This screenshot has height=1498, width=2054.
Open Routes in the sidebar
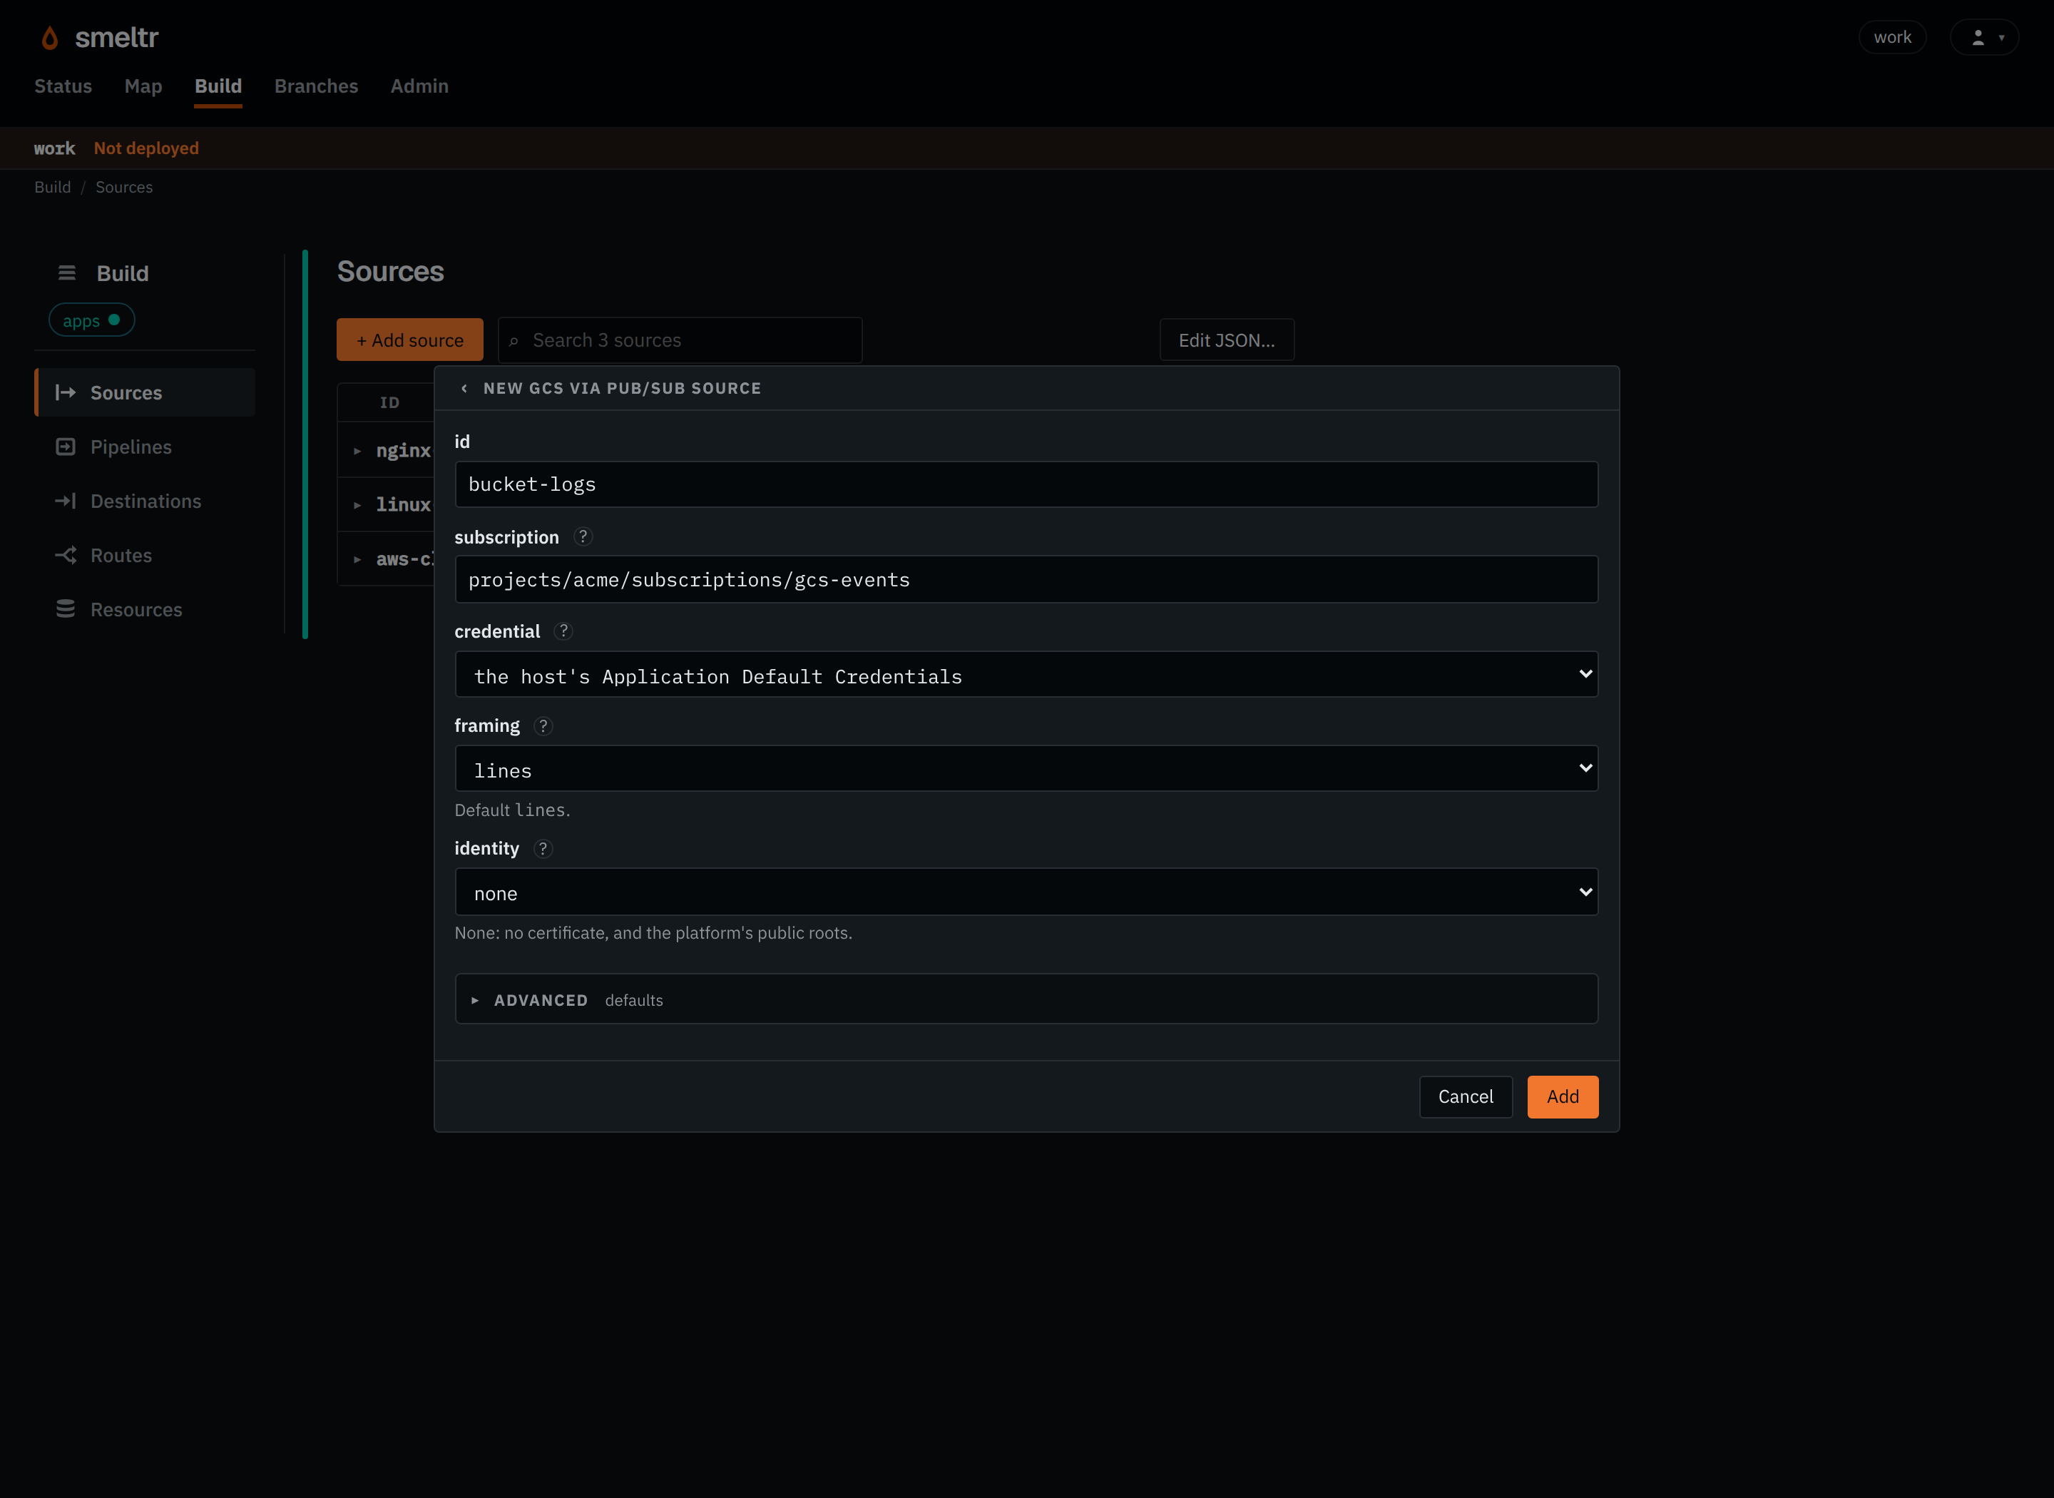pyautogui.click(x=145, y=556)
